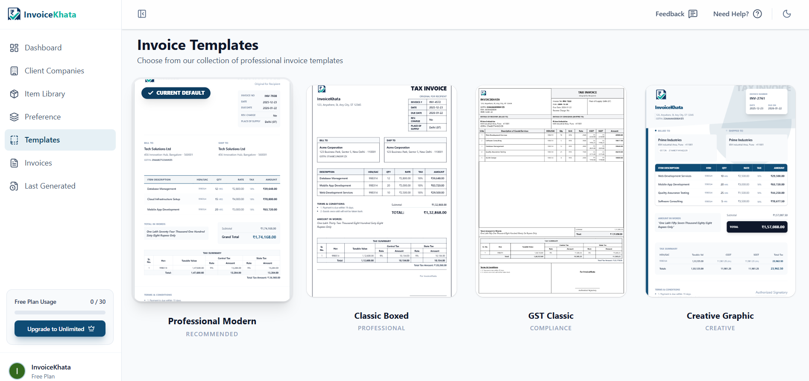The image size is (809, 381).
Task: Click the Preference layers icon
Action: click(x=14, y=117)
